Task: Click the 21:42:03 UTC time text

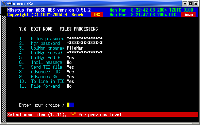Action: pos(143,15)
